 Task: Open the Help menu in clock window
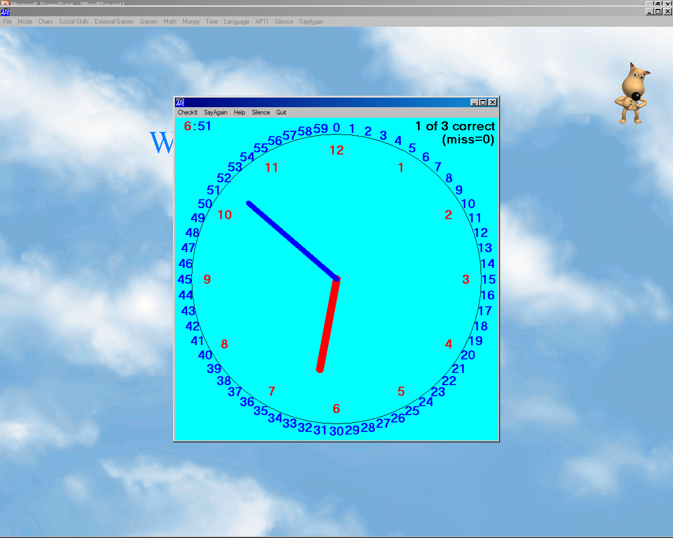click(239, 112)
